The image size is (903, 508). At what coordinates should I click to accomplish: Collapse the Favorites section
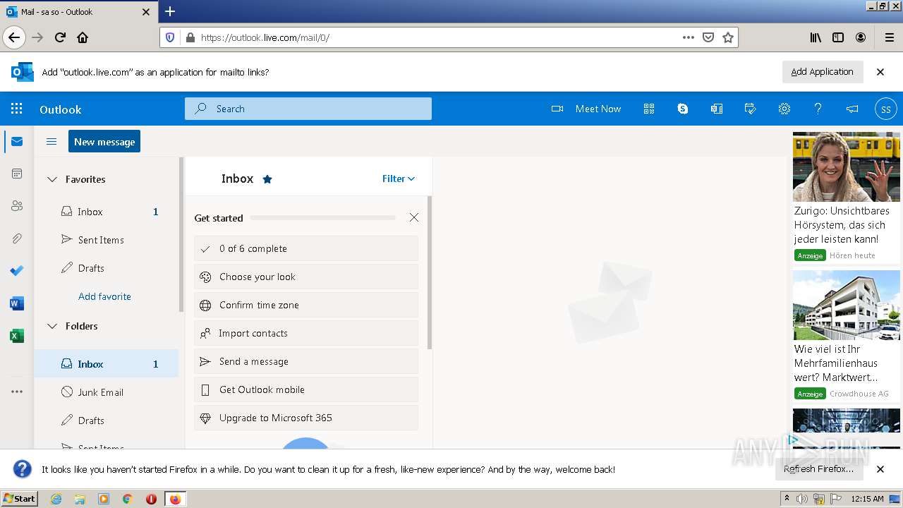click(x=51, y=179)
